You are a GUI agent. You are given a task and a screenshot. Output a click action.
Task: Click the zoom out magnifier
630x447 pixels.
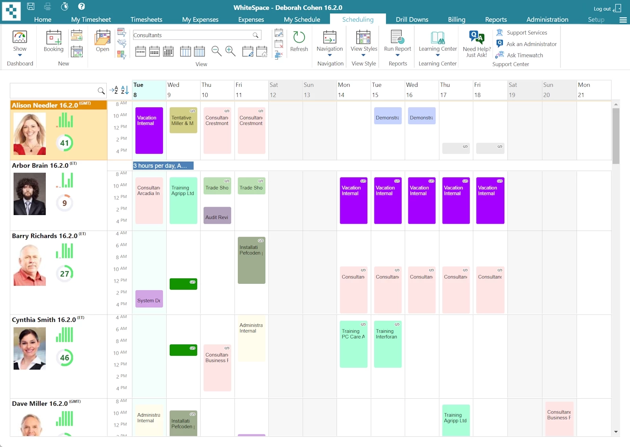pos(216,51)
